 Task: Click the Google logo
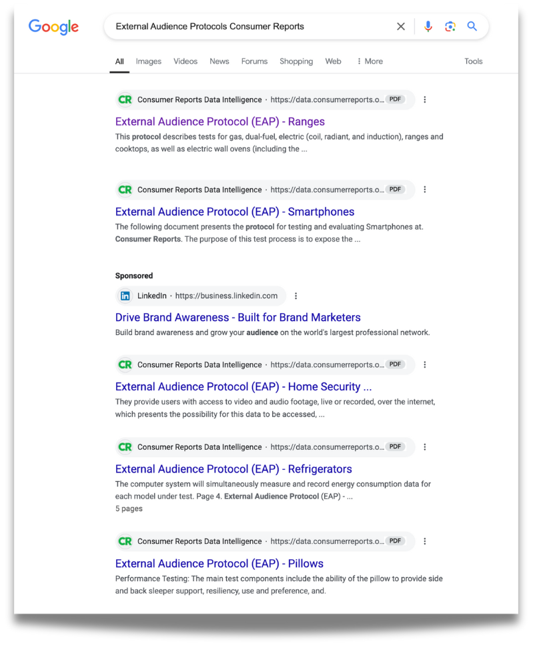53,27
